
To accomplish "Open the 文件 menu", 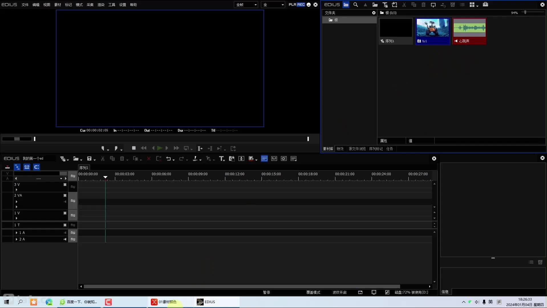I will click(x=25, y=5).
